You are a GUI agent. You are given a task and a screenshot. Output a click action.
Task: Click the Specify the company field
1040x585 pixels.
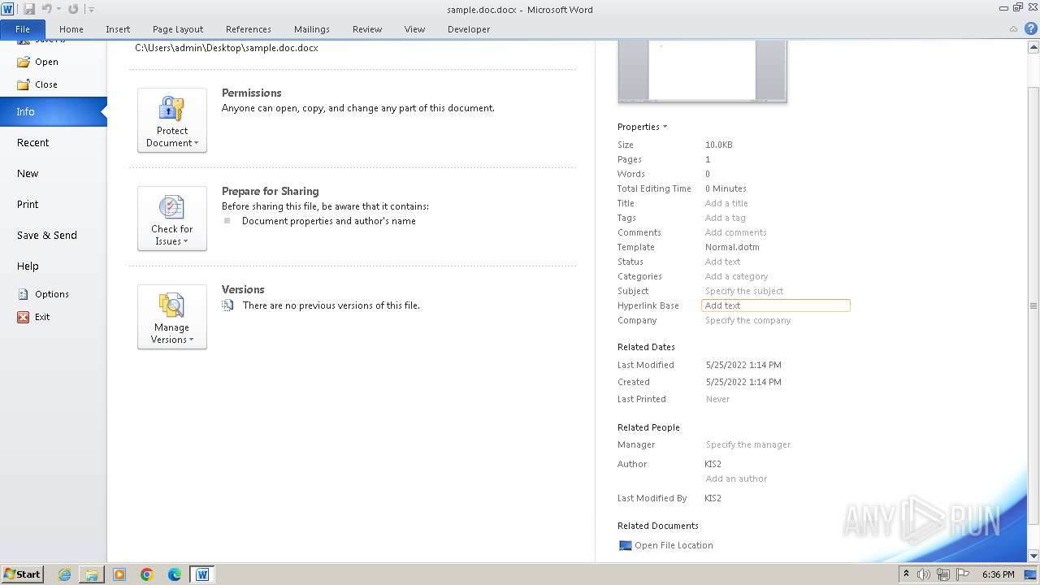point(747,320)
